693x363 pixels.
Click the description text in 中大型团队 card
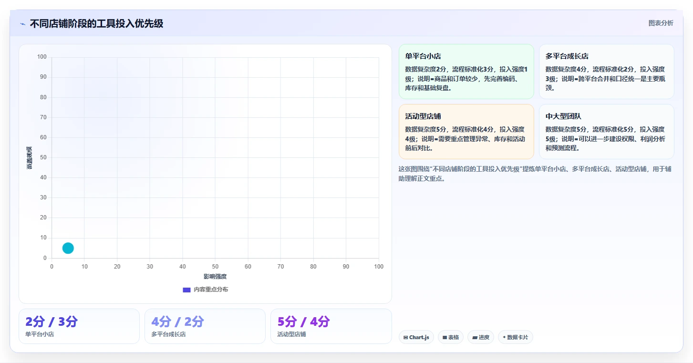click(605, 139)
